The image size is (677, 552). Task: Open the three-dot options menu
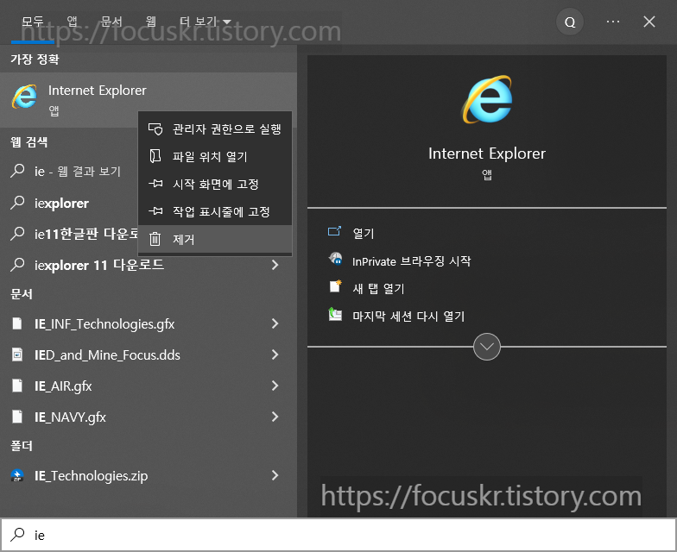click(x=613, y=22)
